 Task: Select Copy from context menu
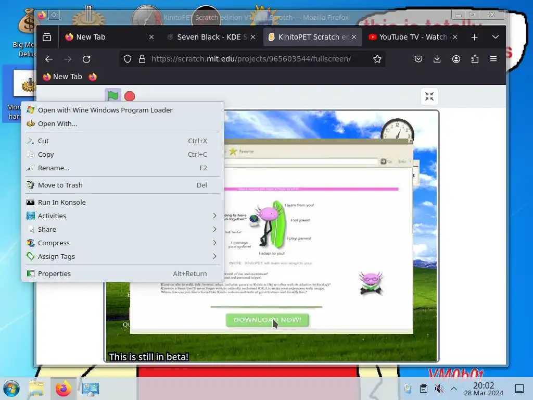pyautogui.click(x=122, y=154)
